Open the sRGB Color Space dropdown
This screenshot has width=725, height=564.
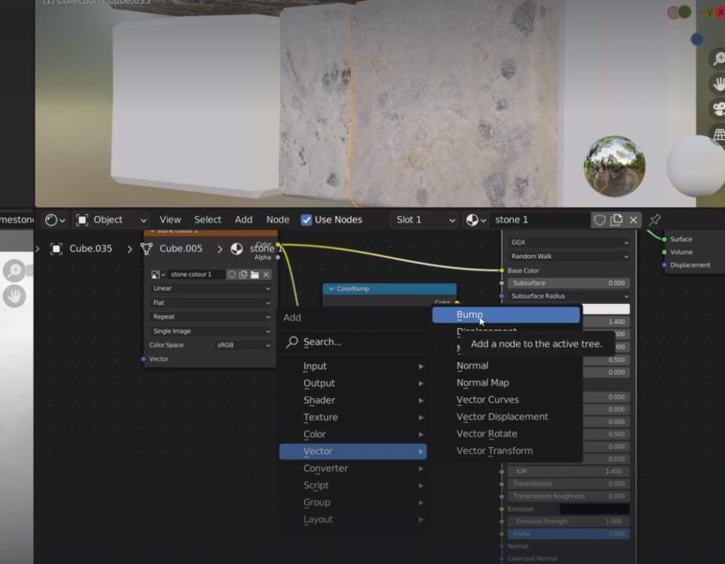point(243,345)
